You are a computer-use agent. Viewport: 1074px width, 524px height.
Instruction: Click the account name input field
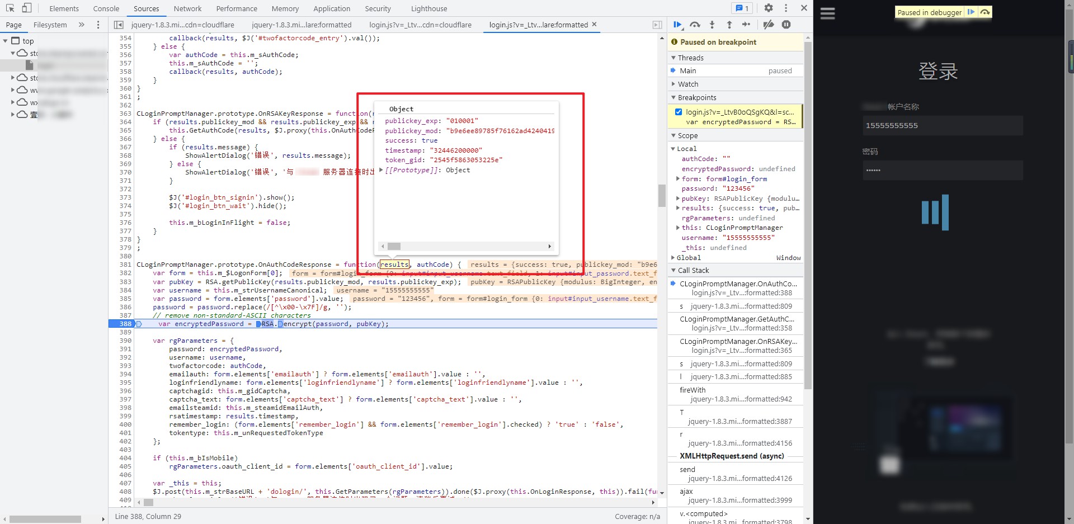point(943,125)
